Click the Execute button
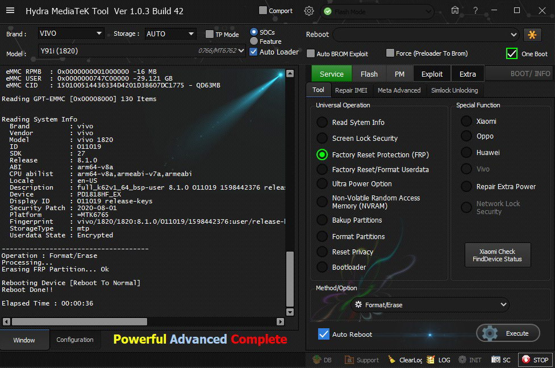 tap(508, 333)
